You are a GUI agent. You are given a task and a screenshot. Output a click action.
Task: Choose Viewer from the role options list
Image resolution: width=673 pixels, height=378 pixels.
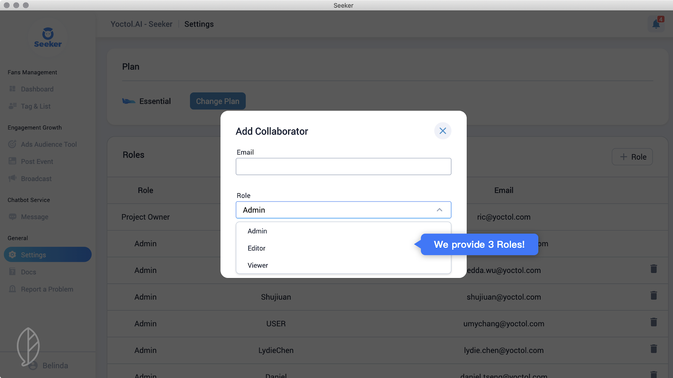click(258, 265)
